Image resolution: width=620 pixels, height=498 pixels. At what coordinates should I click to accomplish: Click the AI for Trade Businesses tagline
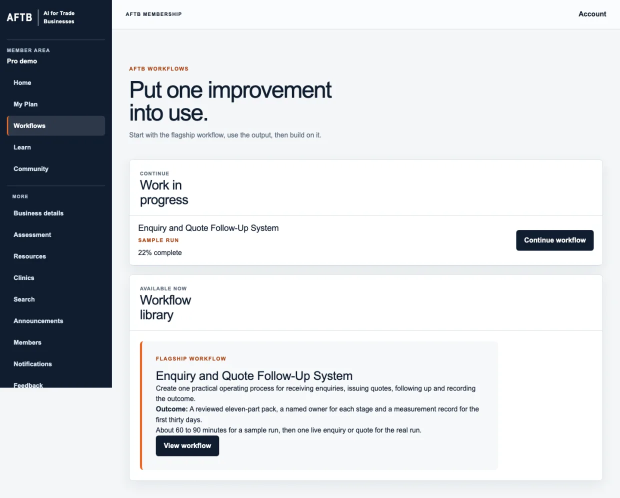click(x=59, y=17)
